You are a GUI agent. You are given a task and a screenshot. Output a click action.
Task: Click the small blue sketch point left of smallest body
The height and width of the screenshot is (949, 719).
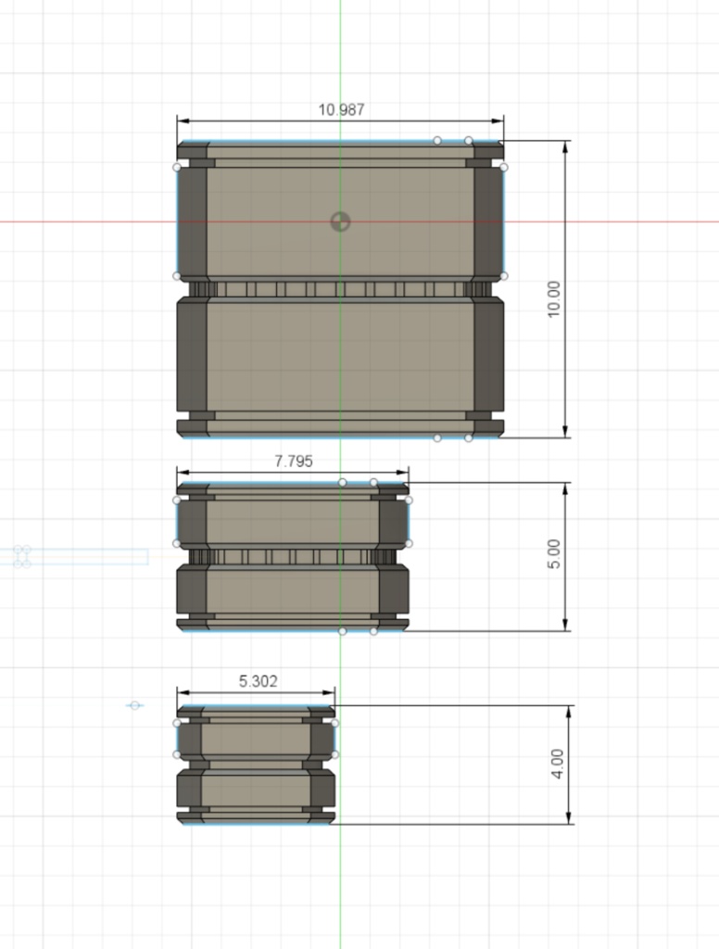[x=135, y=705]
